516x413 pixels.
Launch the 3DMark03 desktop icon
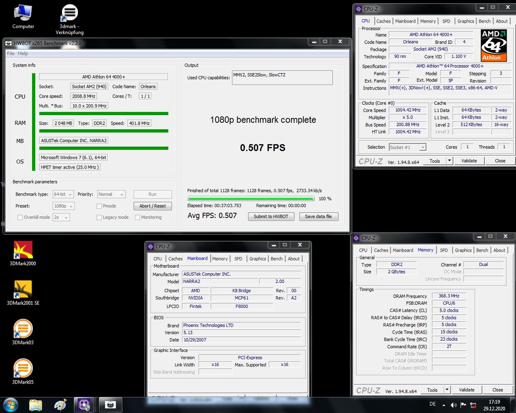[x=23, y=332]
